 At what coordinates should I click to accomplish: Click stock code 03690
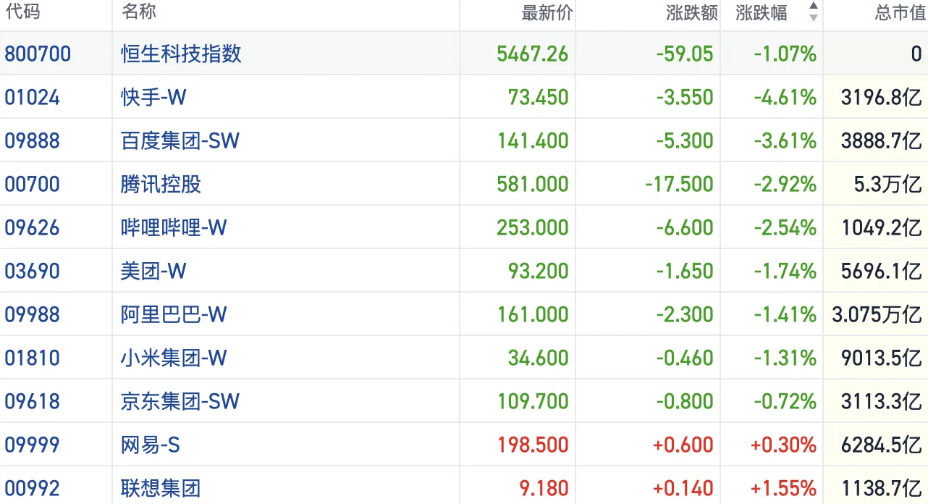tap(31, 271)
